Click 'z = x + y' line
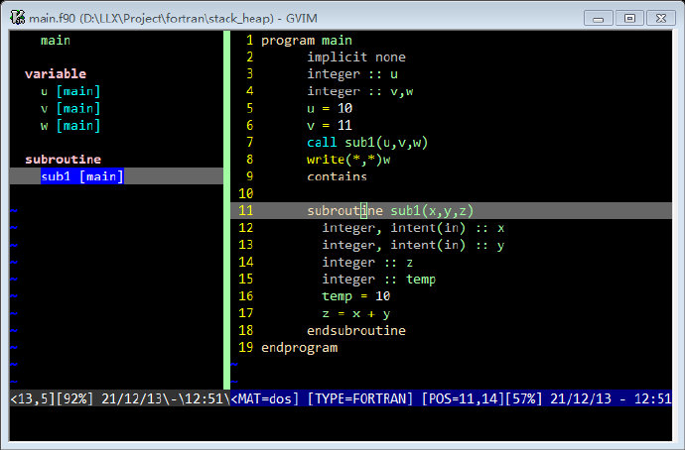 pos(356,313)
